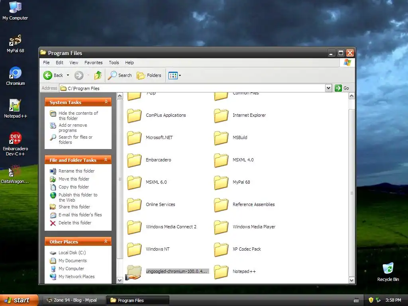The image size is (408, 306).
Task: Select the Embarcadero folder icon
Action: 134,160
